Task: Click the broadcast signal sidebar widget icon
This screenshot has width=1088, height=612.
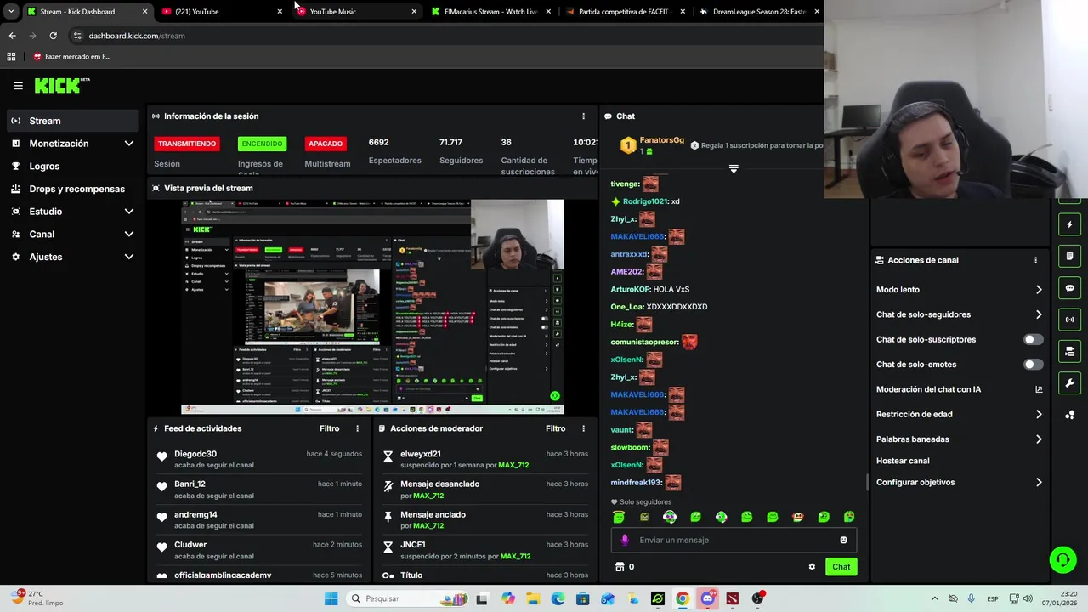Action: pos(1069,320)
